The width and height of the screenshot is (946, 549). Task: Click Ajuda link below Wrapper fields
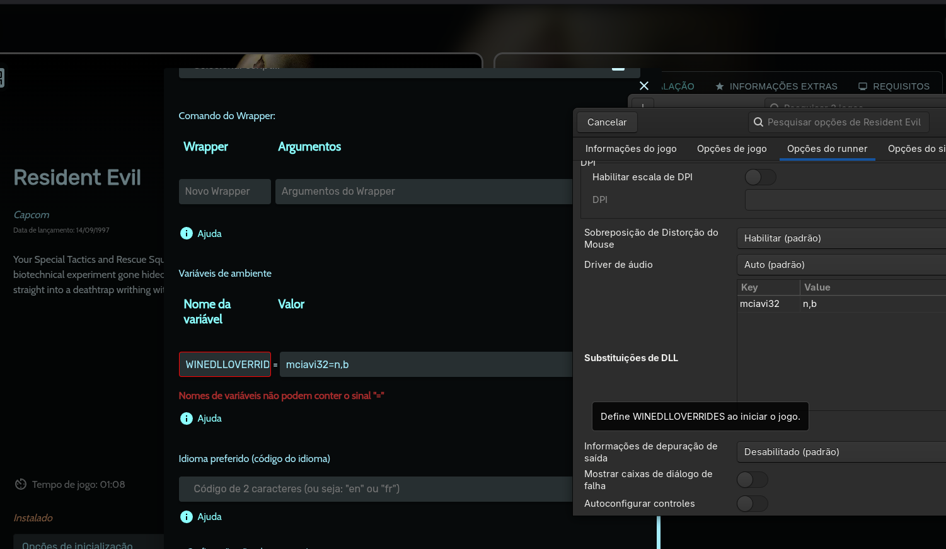[x=209, y=233]
